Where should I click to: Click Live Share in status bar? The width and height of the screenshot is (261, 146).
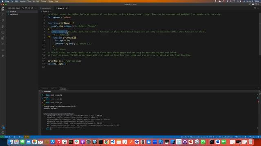(x=18, y=137)
